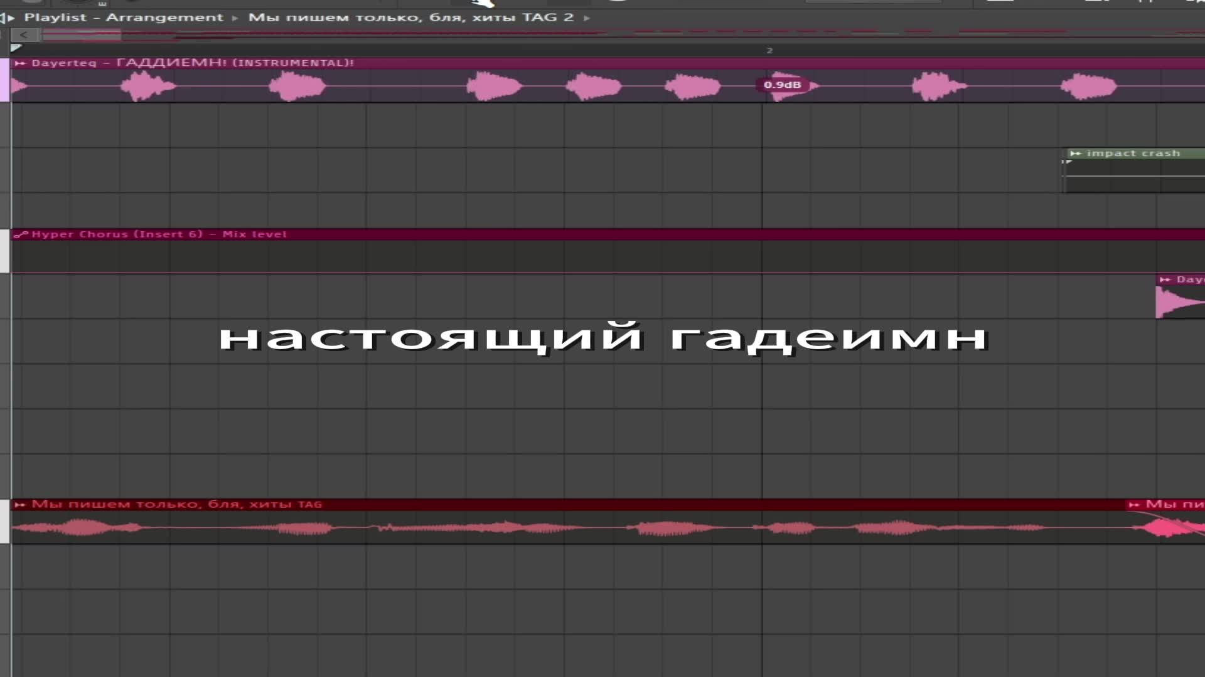Select the waveform of the хиты TAG vocal clip
Viewport: 1205px width, 677px height.
point(568,527)
